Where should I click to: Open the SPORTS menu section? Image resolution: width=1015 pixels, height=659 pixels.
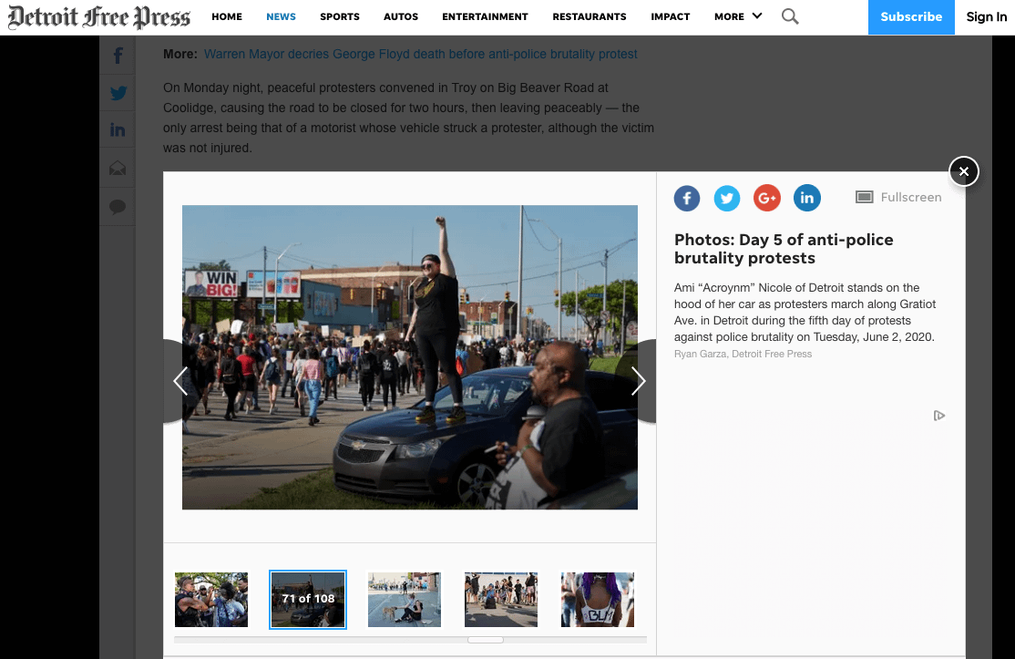coord(340,16)
